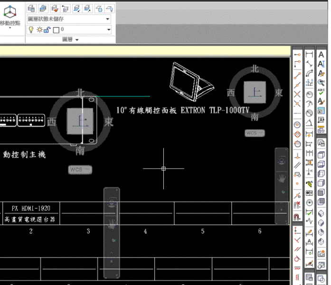Select the Ordinate Dimension tool
The width and height of the screenshot is (331, 285).
(310, 83)
